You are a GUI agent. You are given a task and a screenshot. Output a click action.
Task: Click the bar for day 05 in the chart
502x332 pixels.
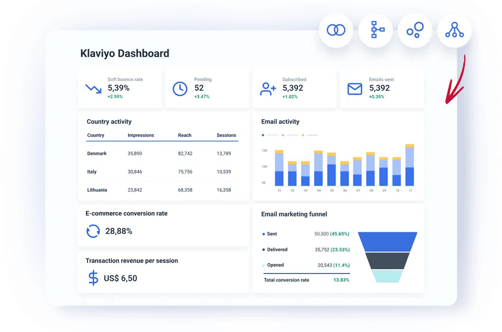[x=331, y=169]
